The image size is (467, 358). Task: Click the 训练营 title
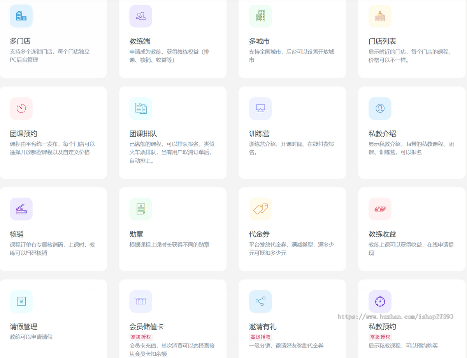259,134
